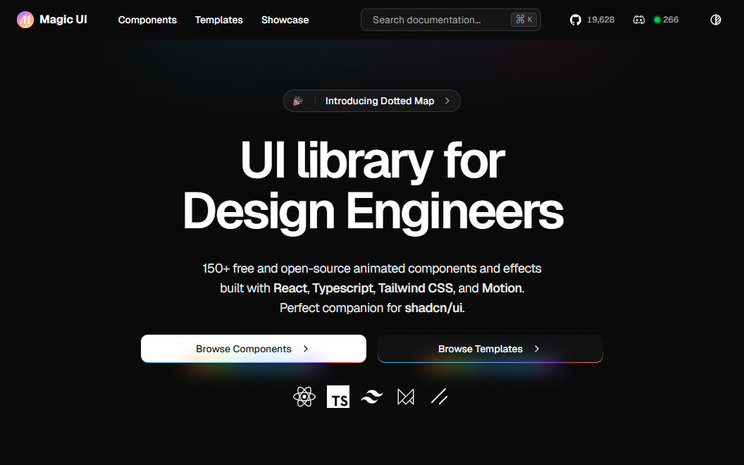744x465 pixels.
Task: Open the Discord community icon
Action: 639,20
